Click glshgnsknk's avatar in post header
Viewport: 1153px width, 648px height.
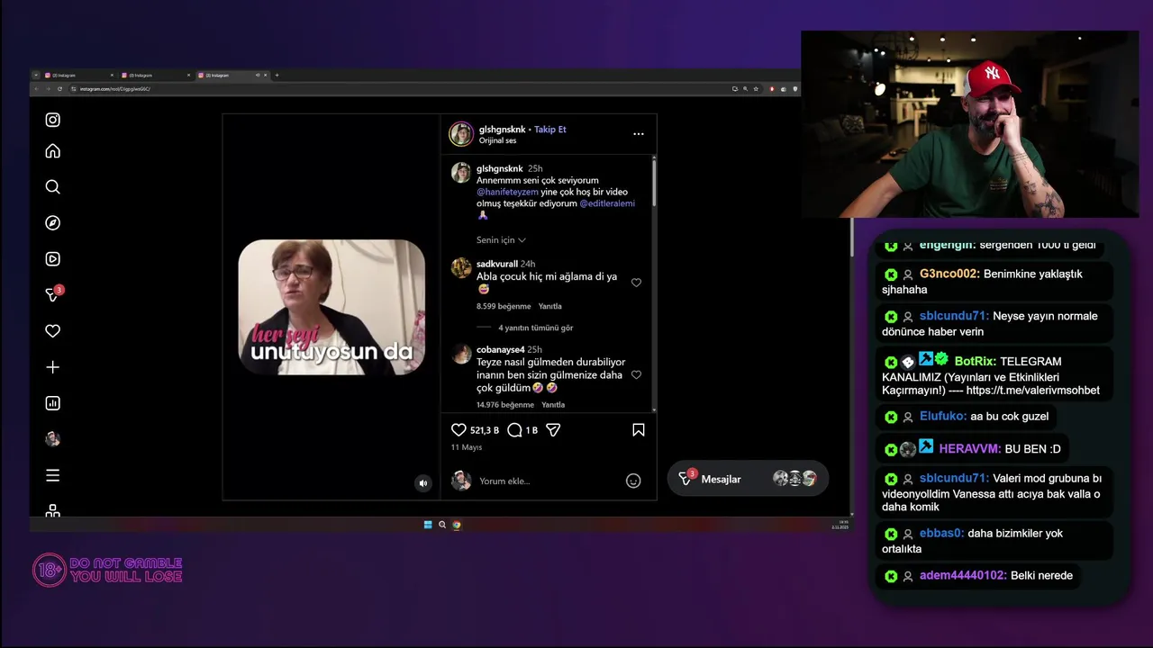click(x=461, y=134)
